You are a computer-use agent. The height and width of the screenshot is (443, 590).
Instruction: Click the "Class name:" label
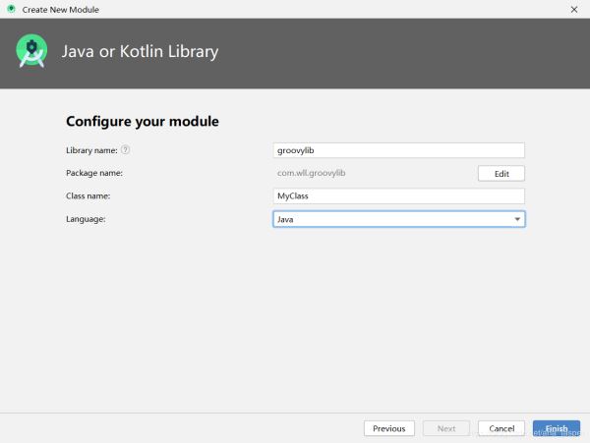88,195
